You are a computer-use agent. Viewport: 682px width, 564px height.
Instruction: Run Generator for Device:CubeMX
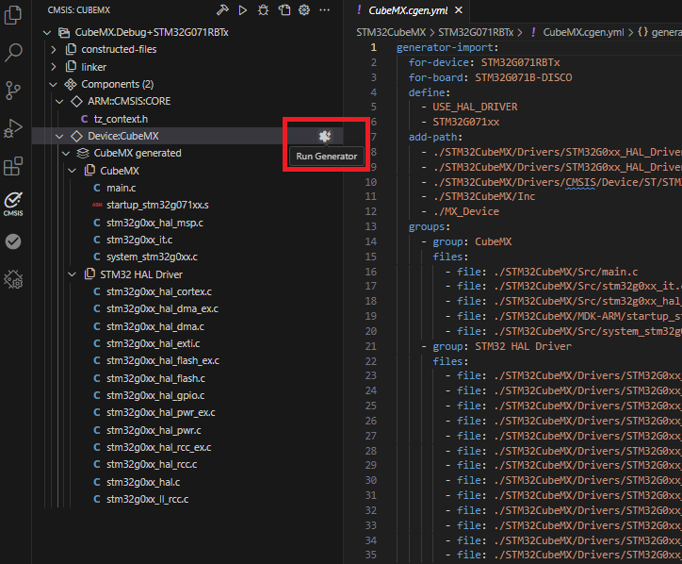pyautogui.click(x=324, y=137)
